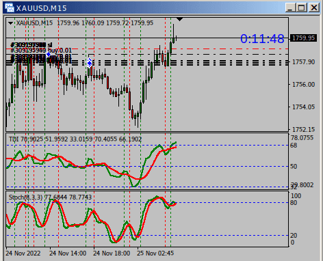323x261 pixels.
Task: Click the black chart shift triangle marker
Action: click(x=180, y=19)
